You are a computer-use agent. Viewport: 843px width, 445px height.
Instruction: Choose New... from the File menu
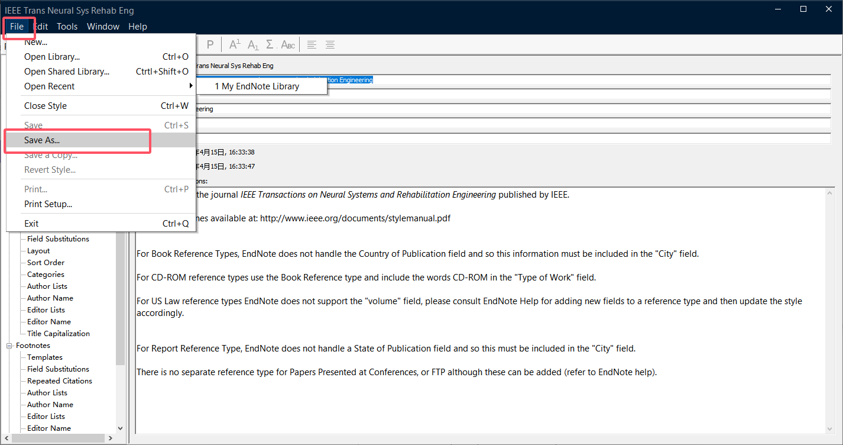click(100, 42)
